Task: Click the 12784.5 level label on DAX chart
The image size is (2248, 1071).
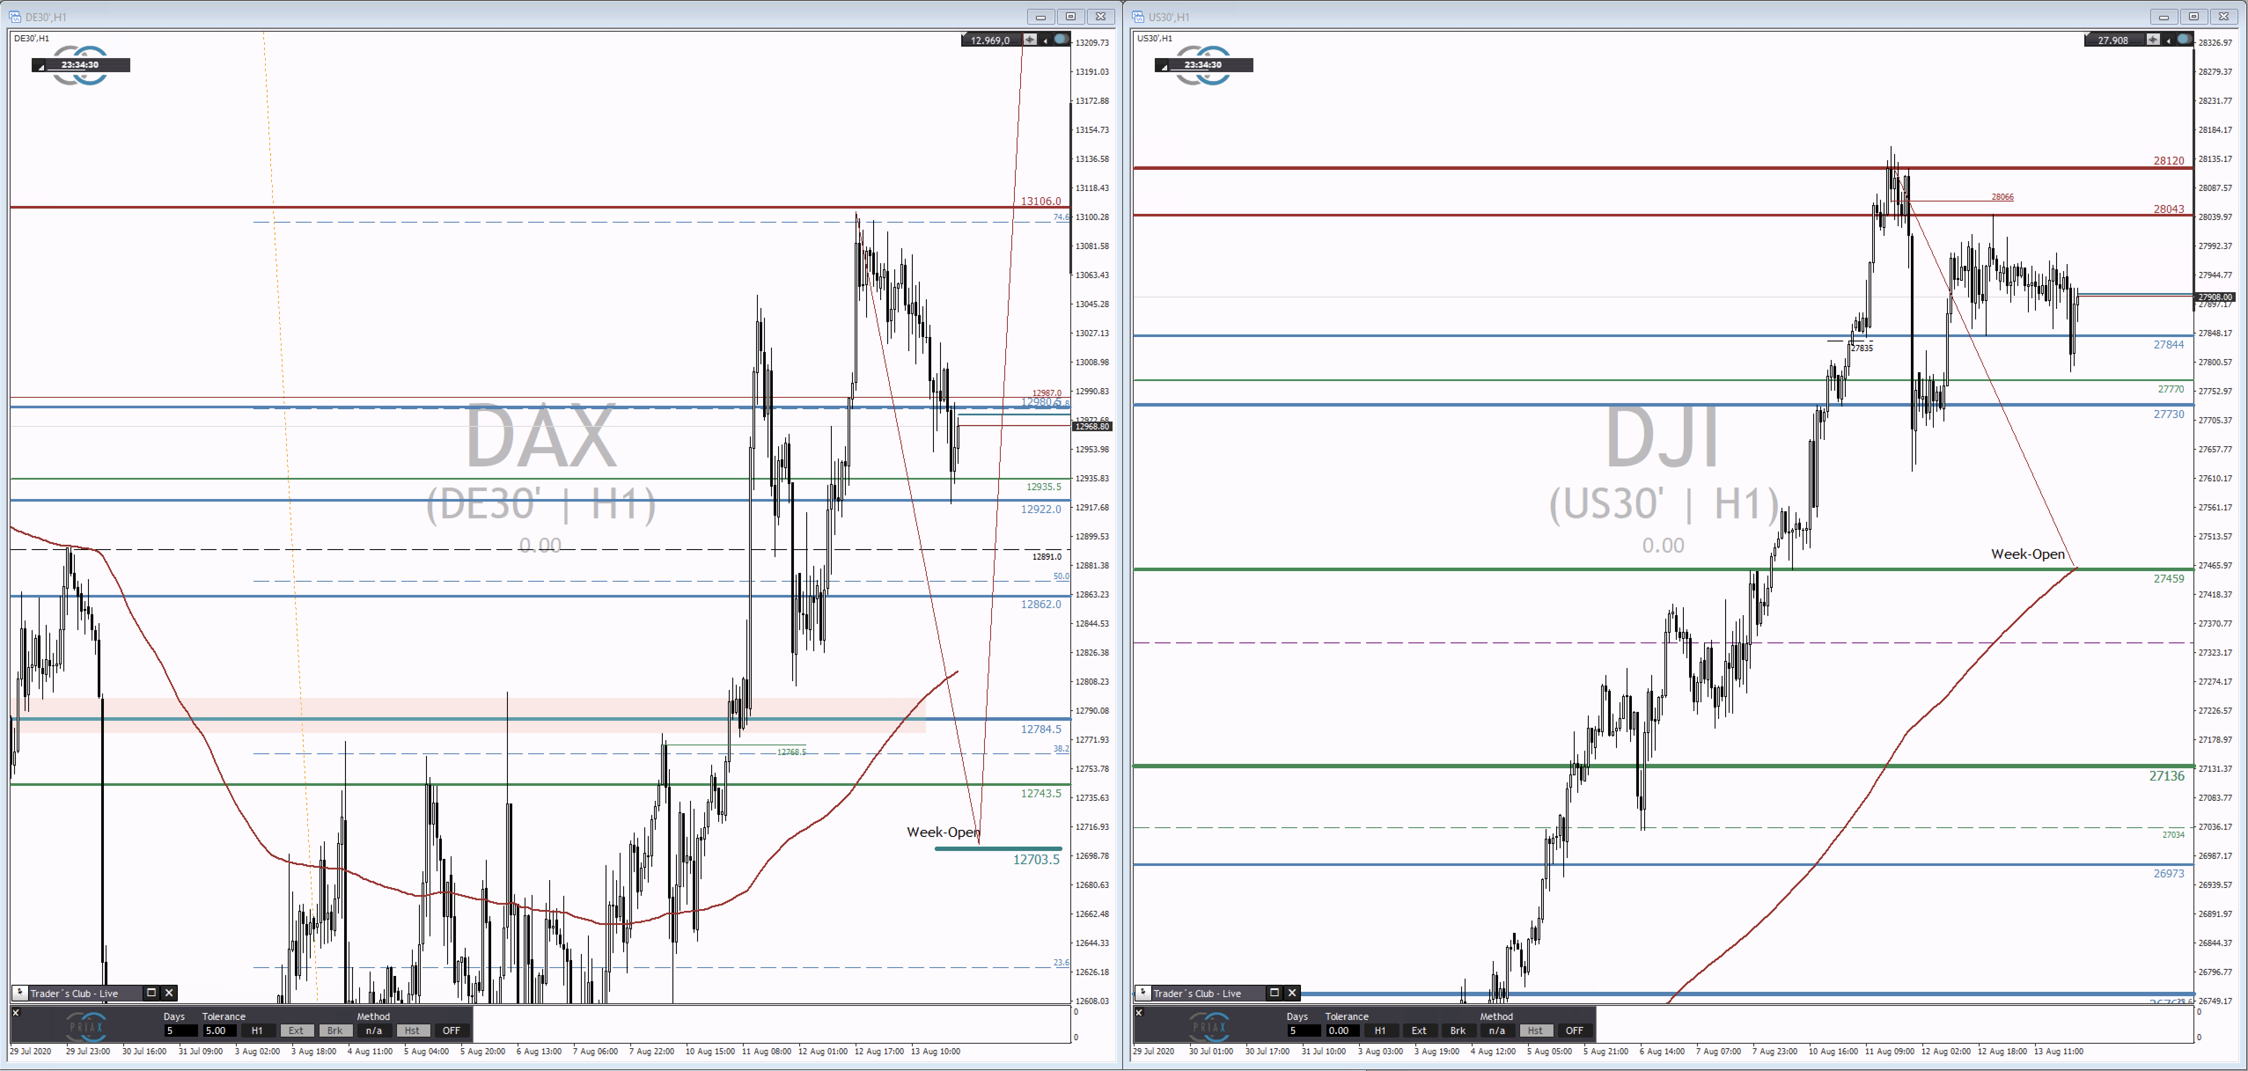Action: (1041, 729)
